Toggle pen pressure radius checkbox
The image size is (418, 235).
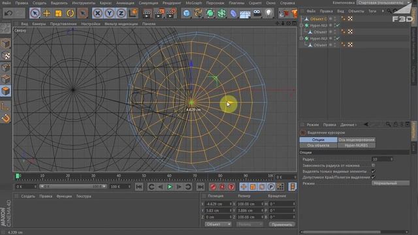click(373, 165)
